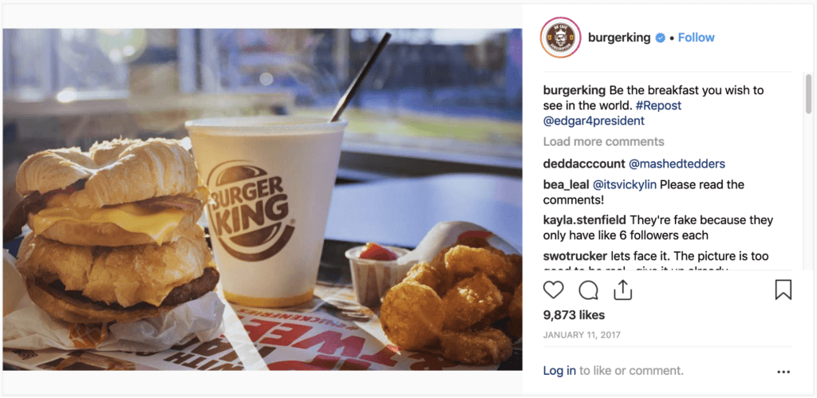
Task: Click the blue verified badge
Action: pos(660,38)
